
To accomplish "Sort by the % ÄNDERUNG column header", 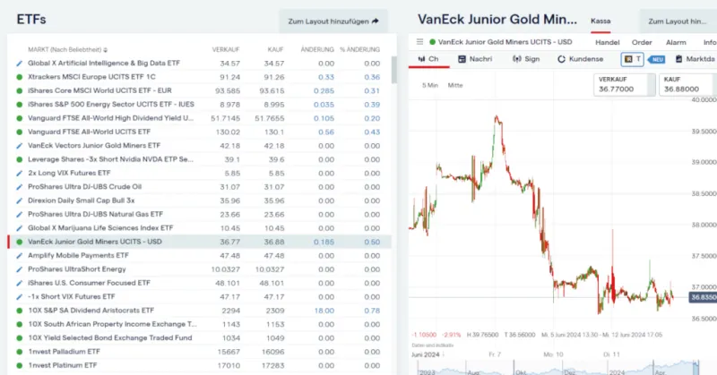I will click(360, 50).
